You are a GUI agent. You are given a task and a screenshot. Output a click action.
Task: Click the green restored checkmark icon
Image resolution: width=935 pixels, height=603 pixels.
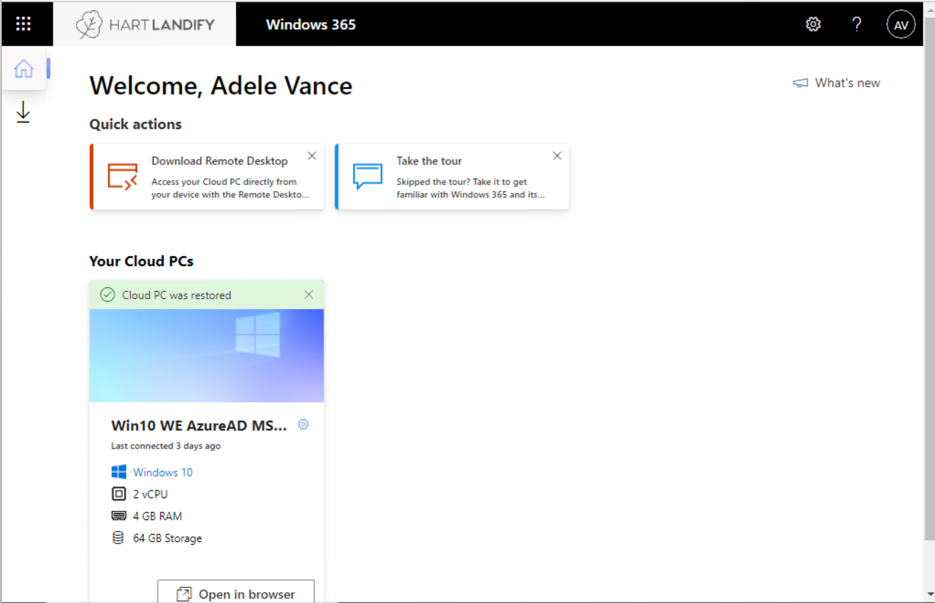pos(107,295)
